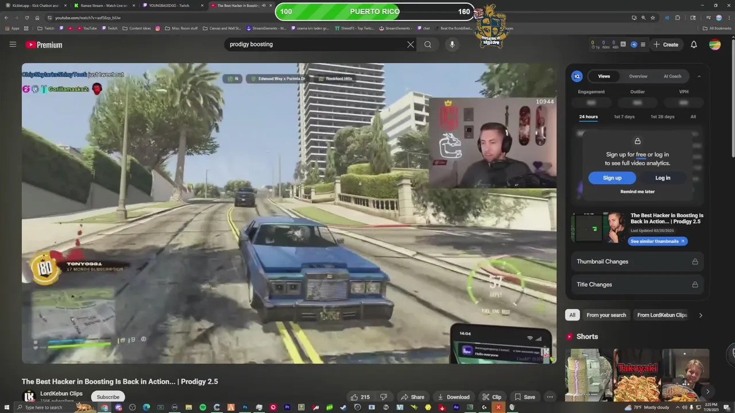735x413 pixels.
Task: Click the vidIQ logo in the side panel
Action: tap(577, 76)
